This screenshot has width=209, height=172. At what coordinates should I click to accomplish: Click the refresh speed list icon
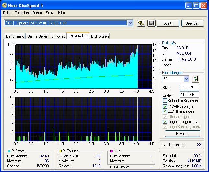click(195, 79)
